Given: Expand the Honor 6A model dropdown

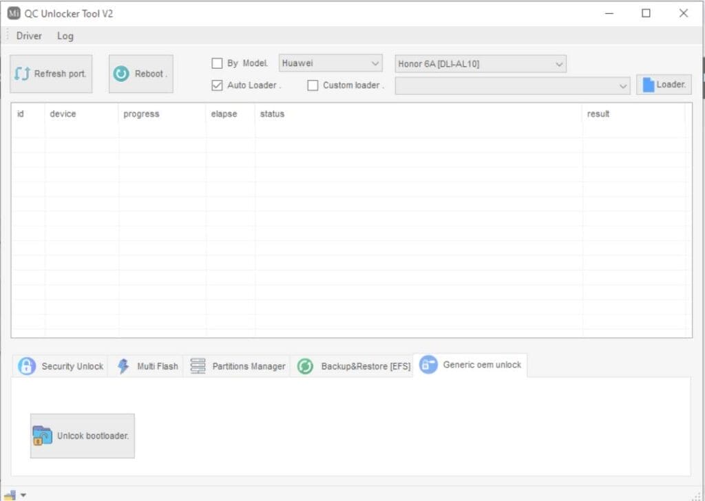Looking at the screenshot, I should coord(481,64).
